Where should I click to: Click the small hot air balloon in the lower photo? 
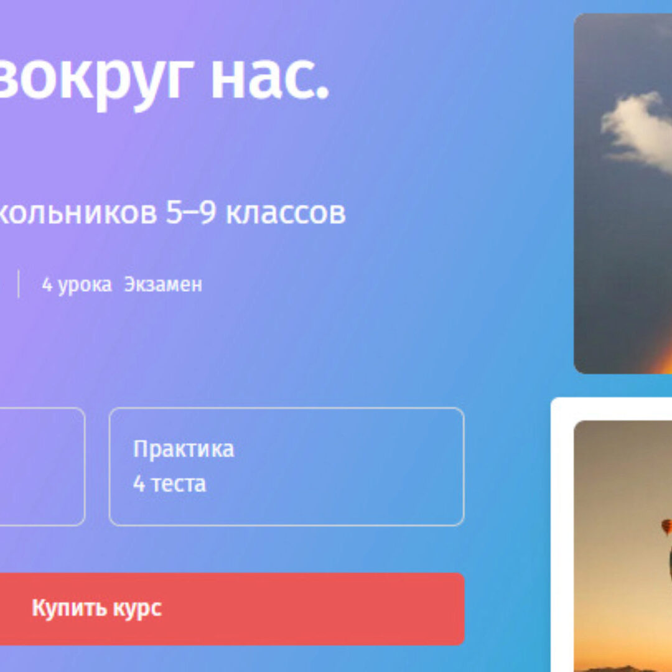pyautogui.click(x=666, y=527)
